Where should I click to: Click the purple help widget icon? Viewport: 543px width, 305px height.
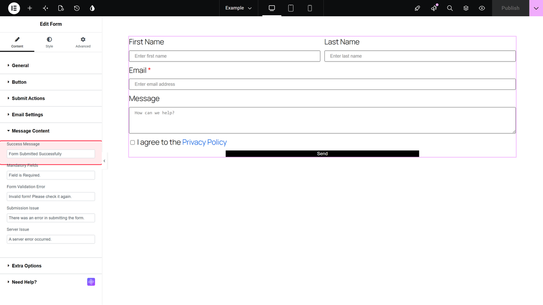tap(91, 282)
